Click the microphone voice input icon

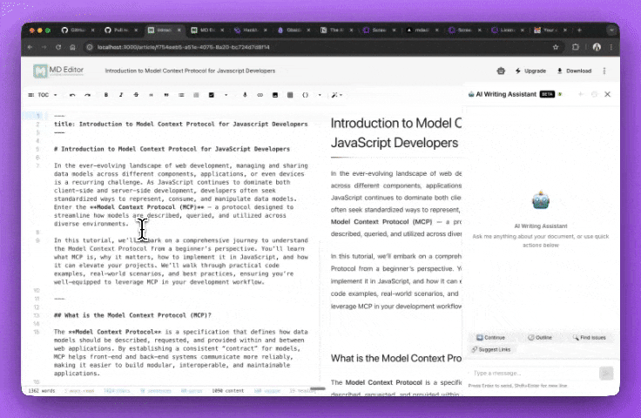pos(245,94)
